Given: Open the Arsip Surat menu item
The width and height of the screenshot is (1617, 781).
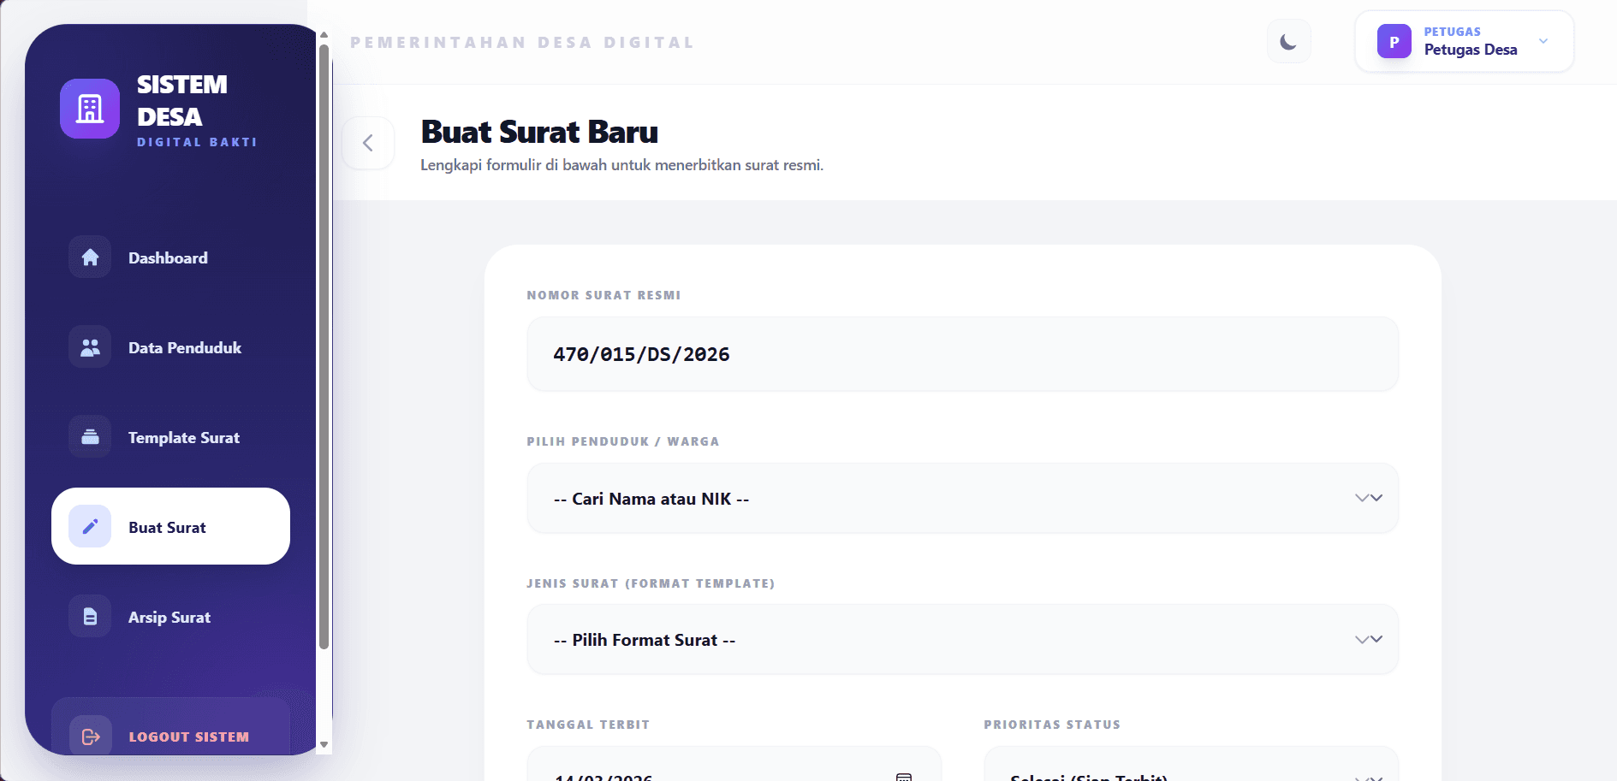Looking at the screenshot, I should 169,618.
